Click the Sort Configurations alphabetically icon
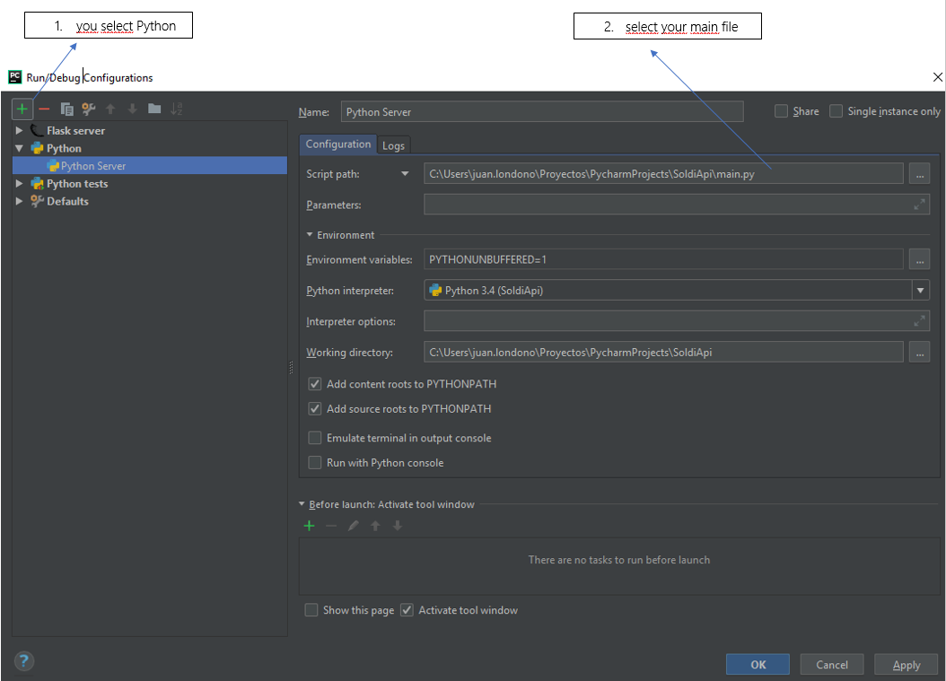 (x=176, y=109)
